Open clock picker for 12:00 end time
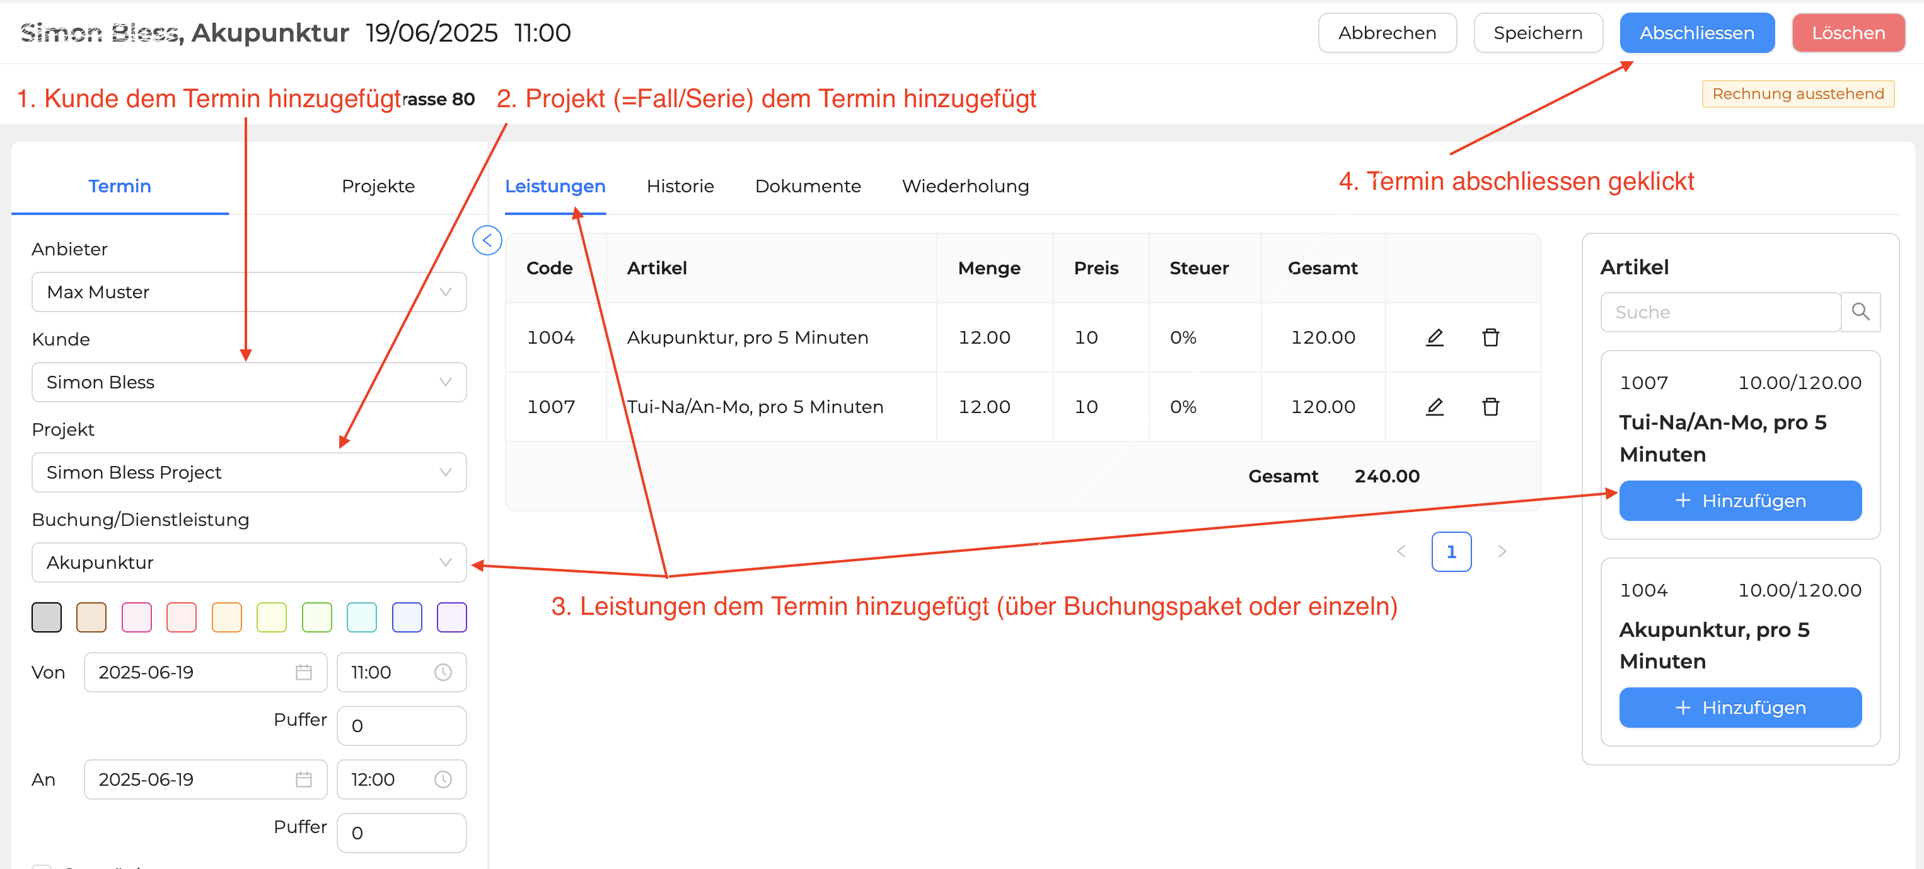Image resolution: width=1924 pixels, height=869 pixels. [x=443, y=779]
